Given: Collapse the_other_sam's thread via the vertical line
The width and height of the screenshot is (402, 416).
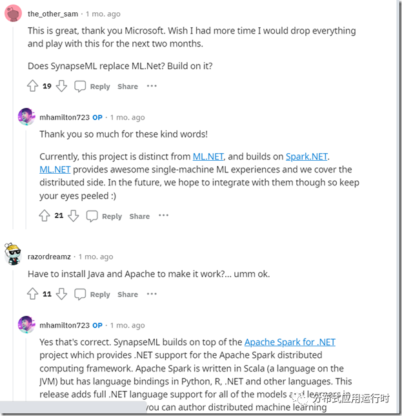Looking at the screenshot, I should (13, 127).
